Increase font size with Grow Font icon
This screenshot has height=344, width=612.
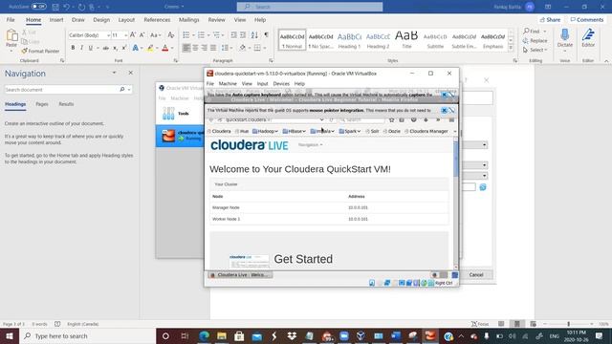coord(133,35)
